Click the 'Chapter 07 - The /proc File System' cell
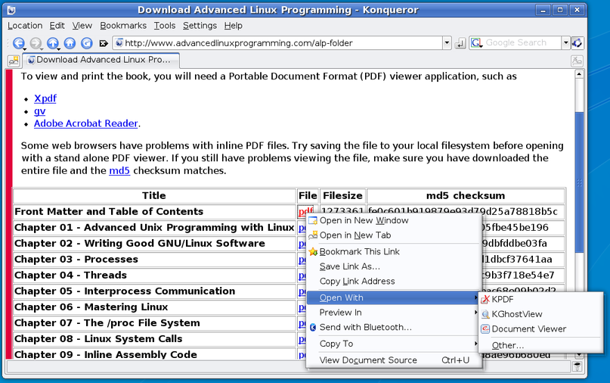The width and height of the screenshot is (610, 383). (x=154, y=323)
